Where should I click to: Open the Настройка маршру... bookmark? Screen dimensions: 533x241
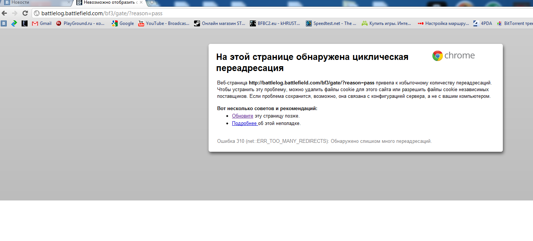click(x=443, y=23)
